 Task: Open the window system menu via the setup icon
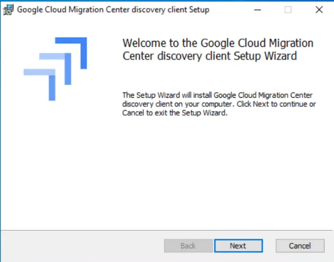[x=7, y=9]
